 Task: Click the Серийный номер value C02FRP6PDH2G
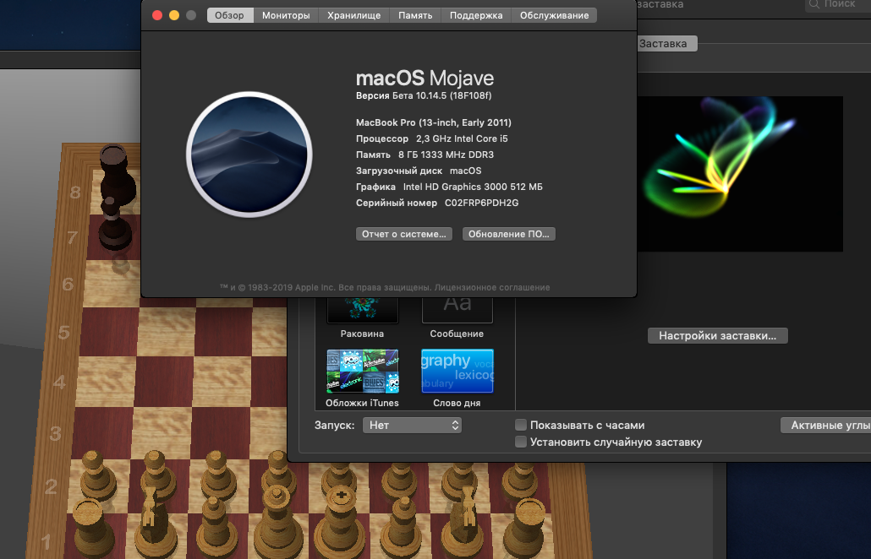482,203
